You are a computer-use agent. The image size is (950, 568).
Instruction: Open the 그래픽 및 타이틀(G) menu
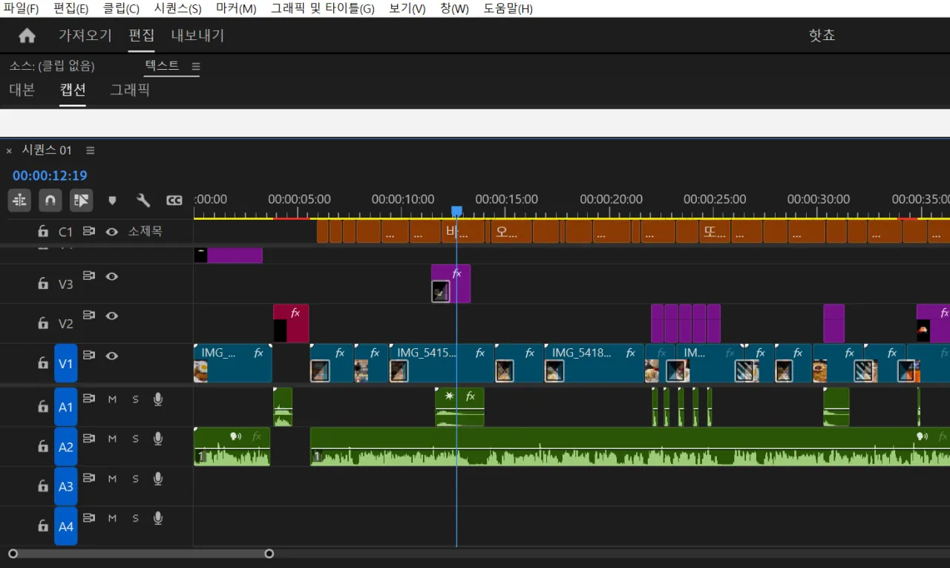(x=323, y=9)
